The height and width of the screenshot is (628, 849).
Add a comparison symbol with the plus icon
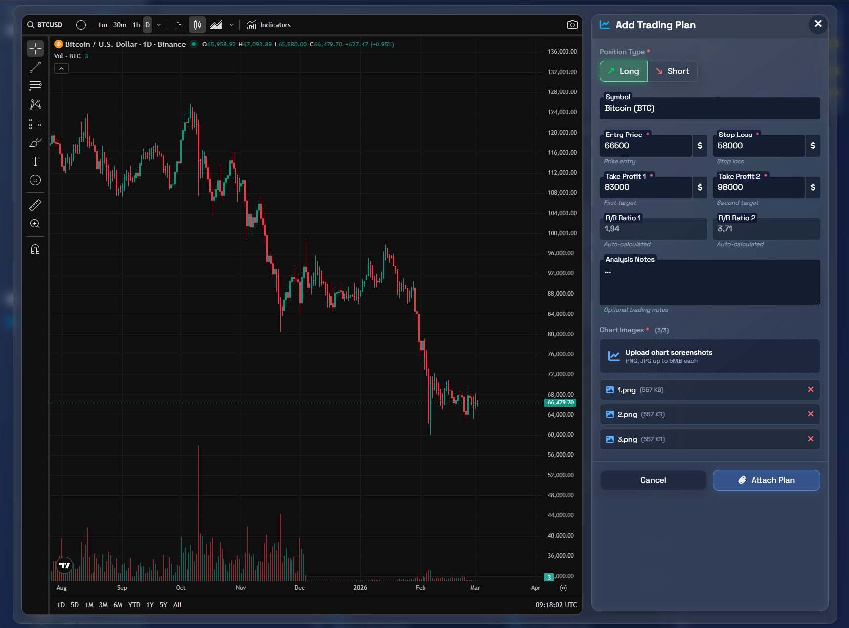click(x=81, y=24)
